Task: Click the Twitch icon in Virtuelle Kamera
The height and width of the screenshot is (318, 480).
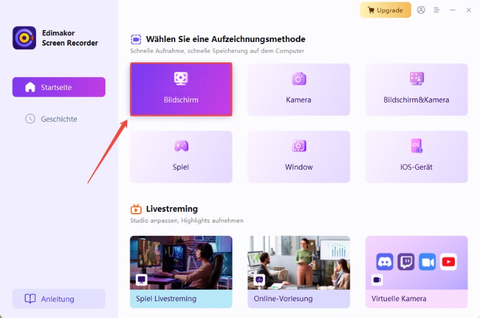Action: tap(406, 262)
